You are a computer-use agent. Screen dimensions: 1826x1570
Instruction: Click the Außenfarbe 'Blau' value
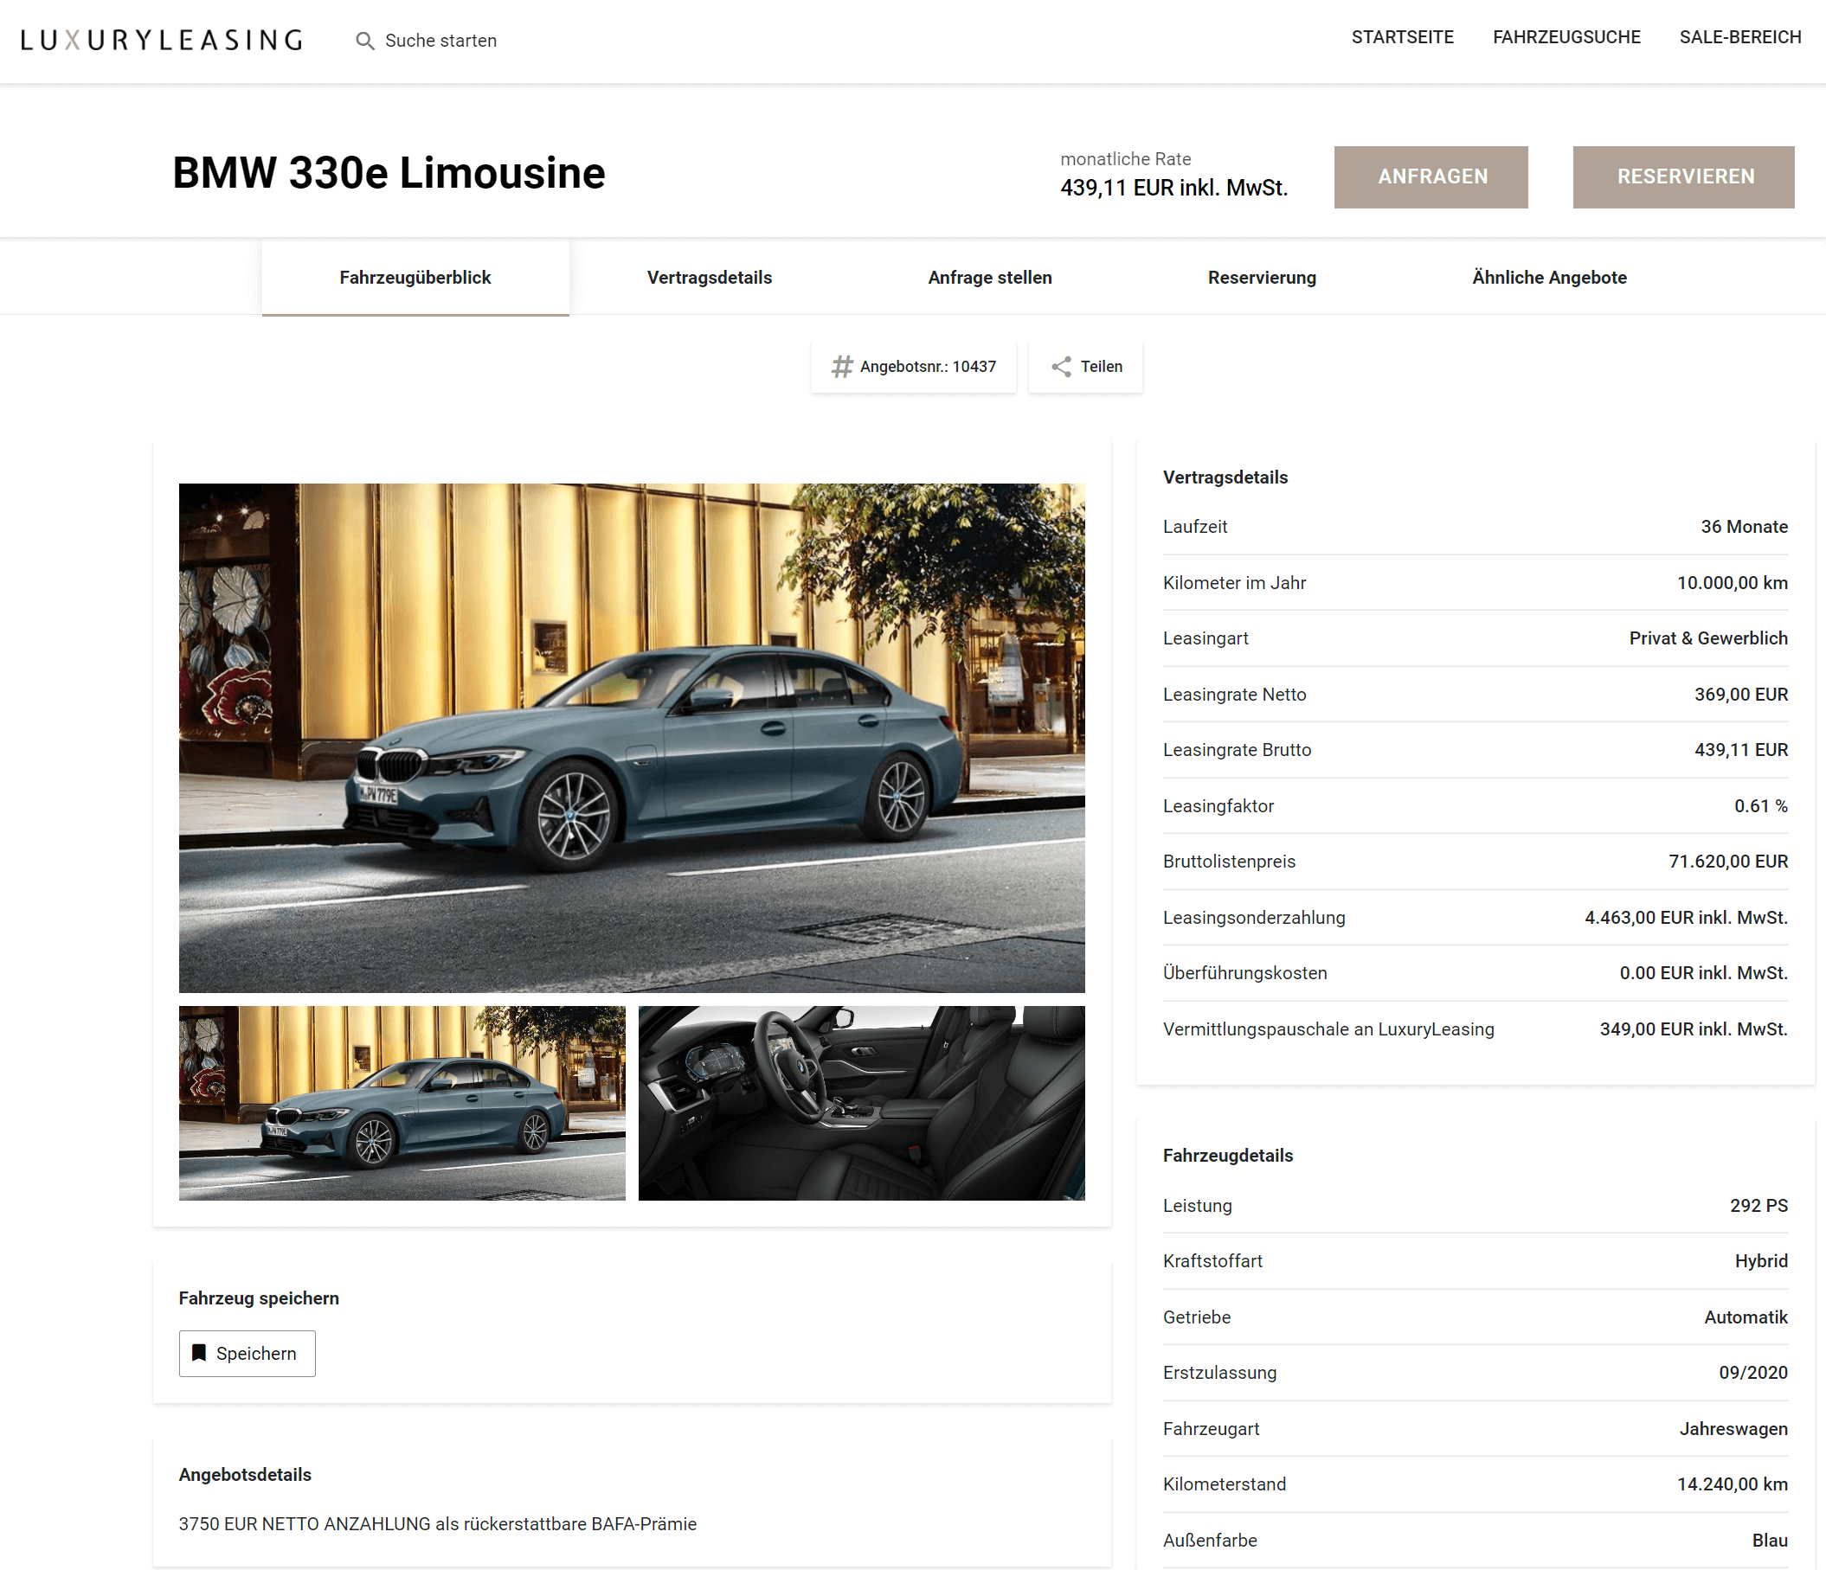pos(1770,1540)
